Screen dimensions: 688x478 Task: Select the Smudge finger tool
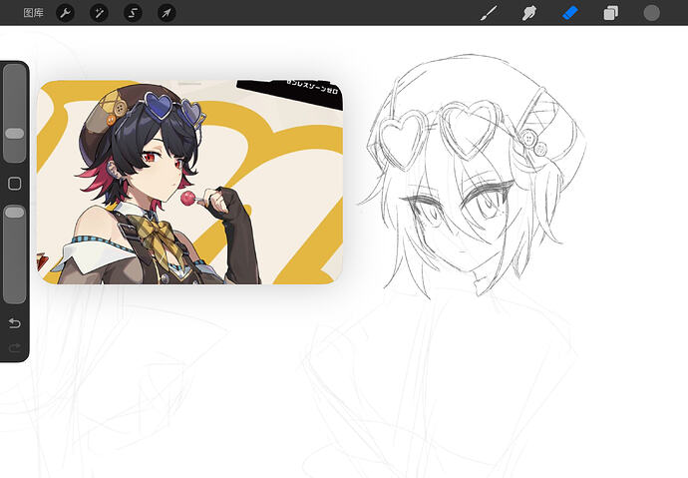pyautogui.click(x=529, y=13)
